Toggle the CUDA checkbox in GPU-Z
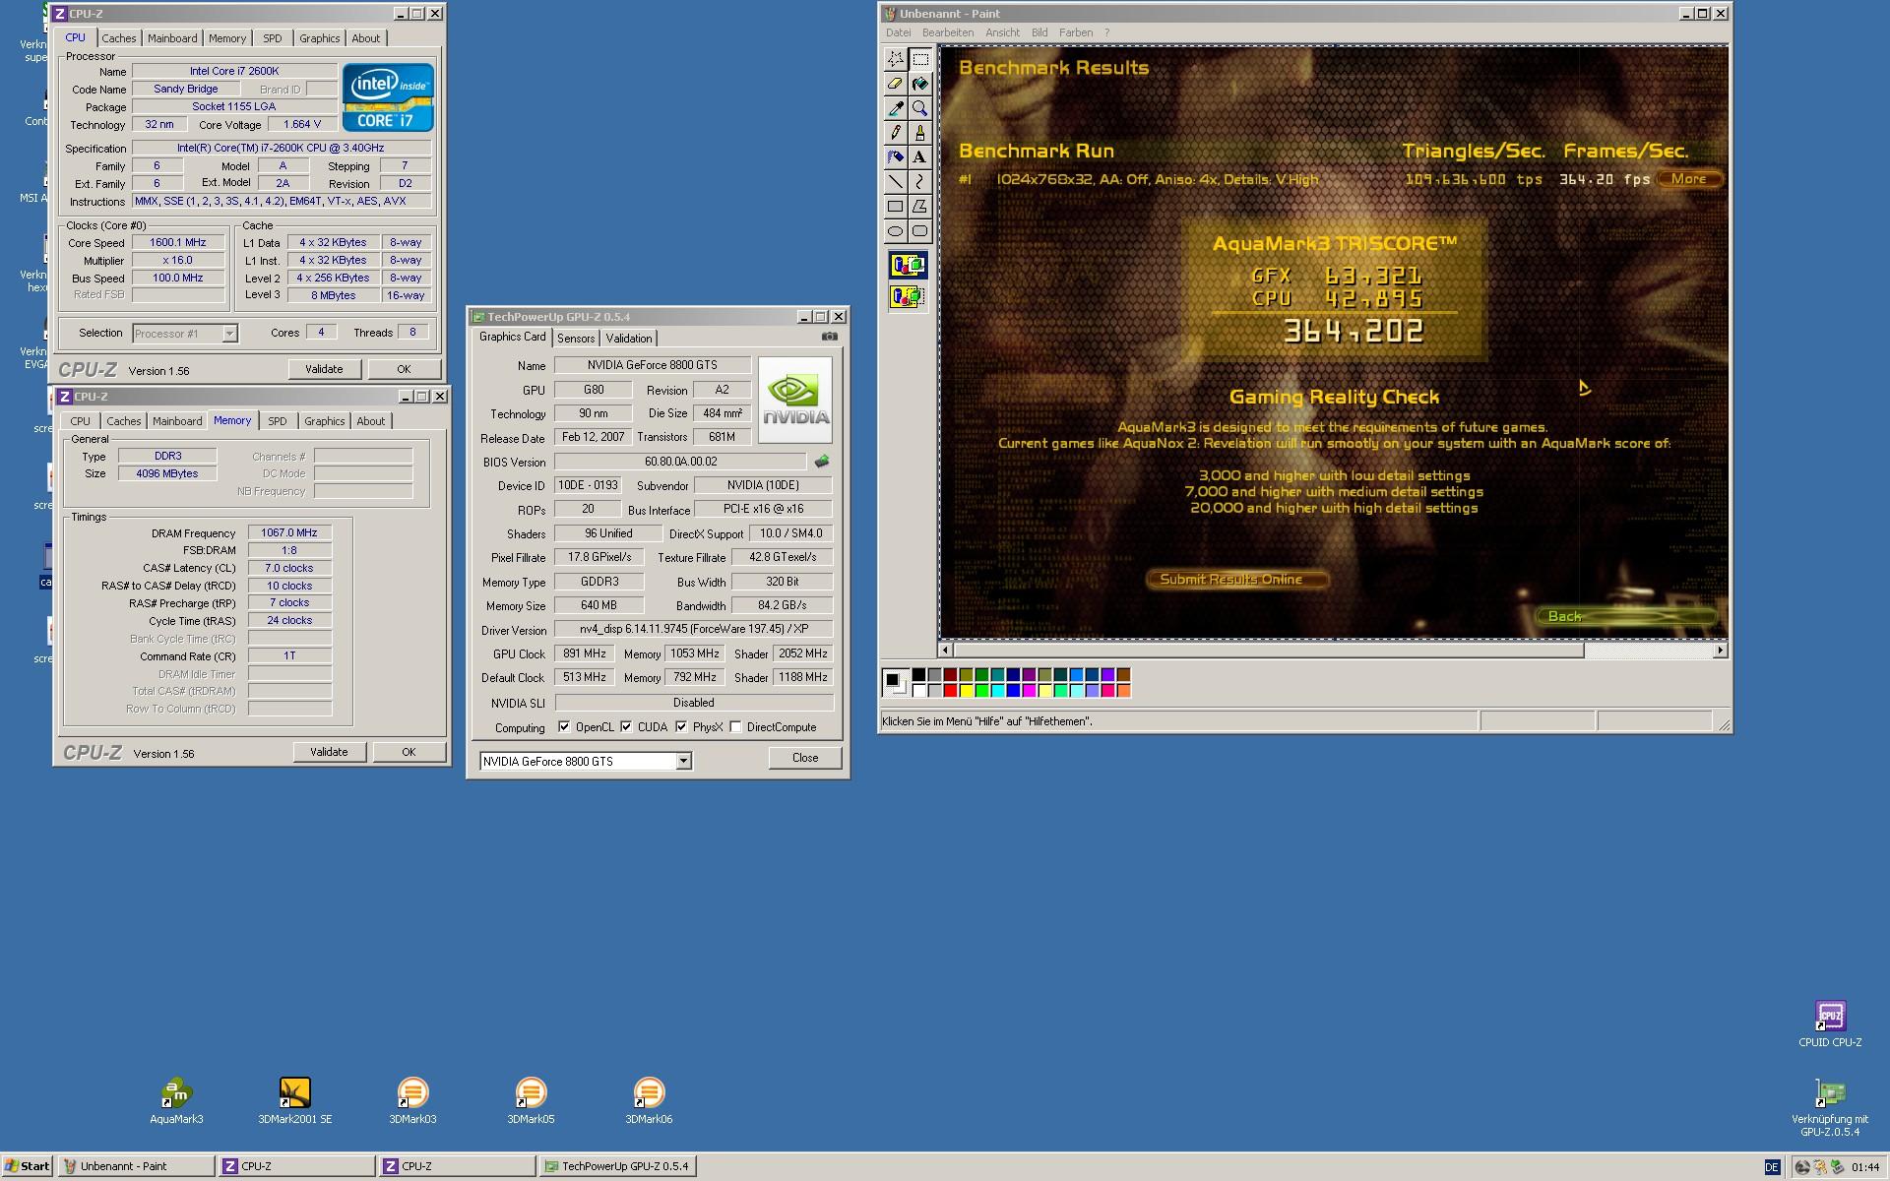This screenshot has height=1181, width=1890. (626, 727)
